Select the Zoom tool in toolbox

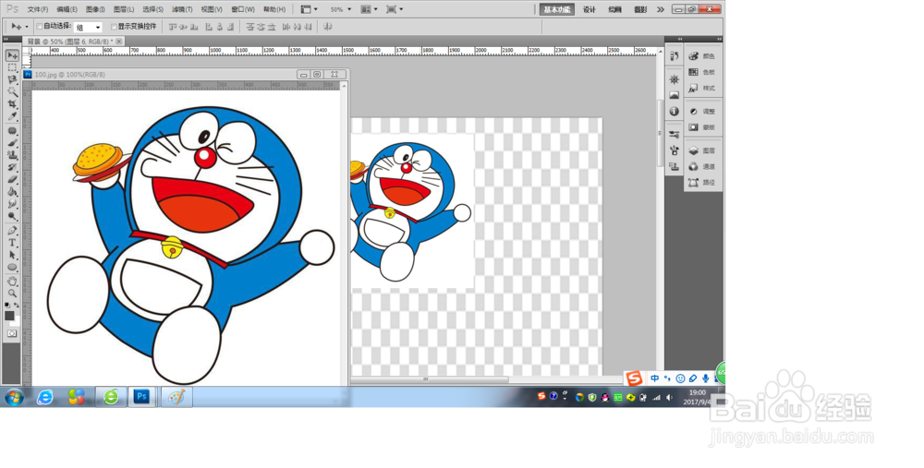12,294
